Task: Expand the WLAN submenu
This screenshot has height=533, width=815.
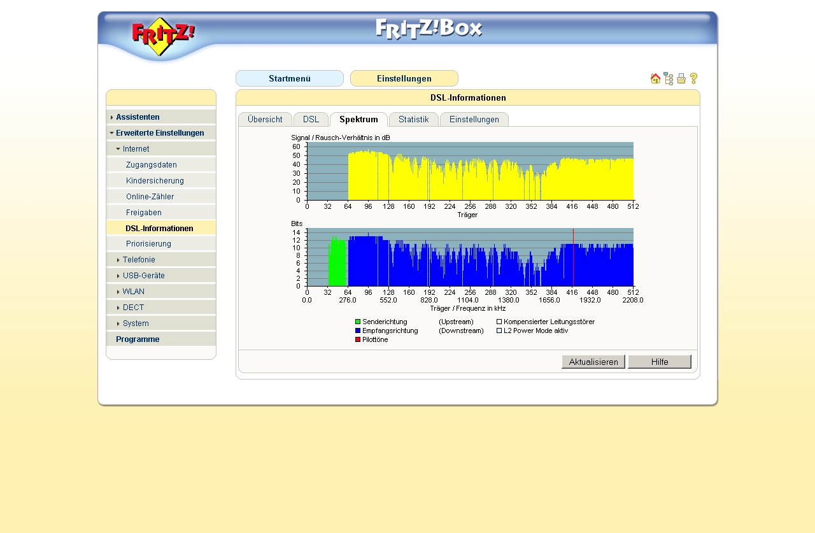Action: click(x=133, y=292)
